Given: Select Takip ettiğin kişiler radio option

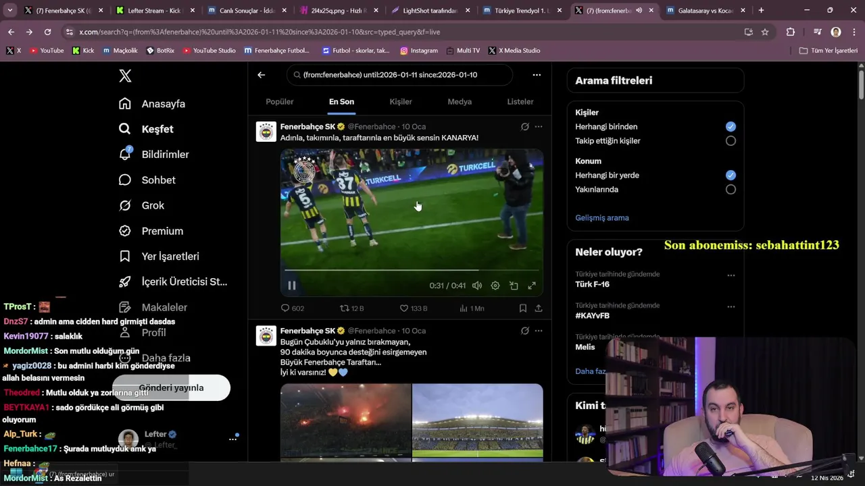Looking at the screenshot, I should point(731,141).
